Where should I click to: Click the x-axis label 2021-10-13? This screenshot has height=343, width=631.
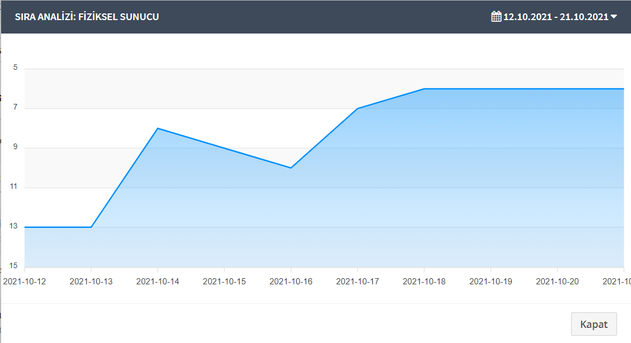click(x=91, y=282)
